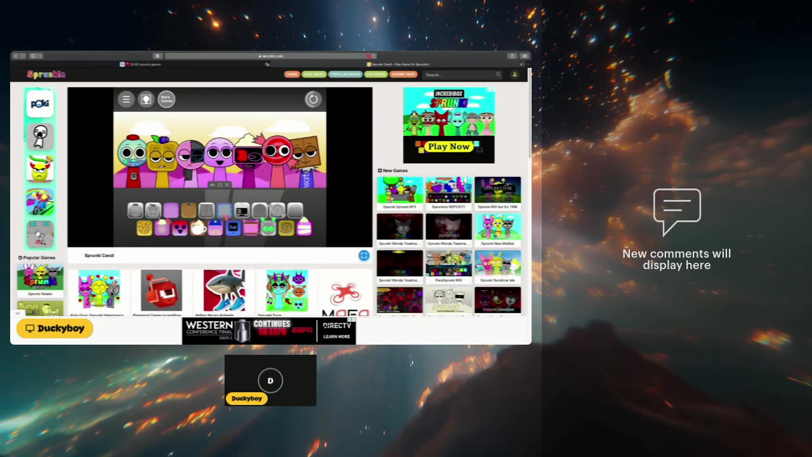The height and width of the screenshot is (457, 812).
Task: Click Safari's share button
Action: tap(512, 56)
